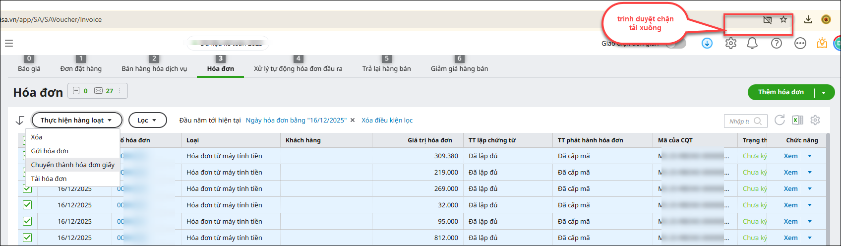
Task: Open the settings gear in the app header
Action: pos(730,43)
